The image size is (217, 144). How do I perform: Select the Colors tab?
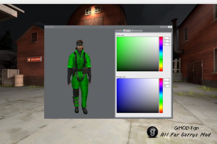click(x=127, y=31)
